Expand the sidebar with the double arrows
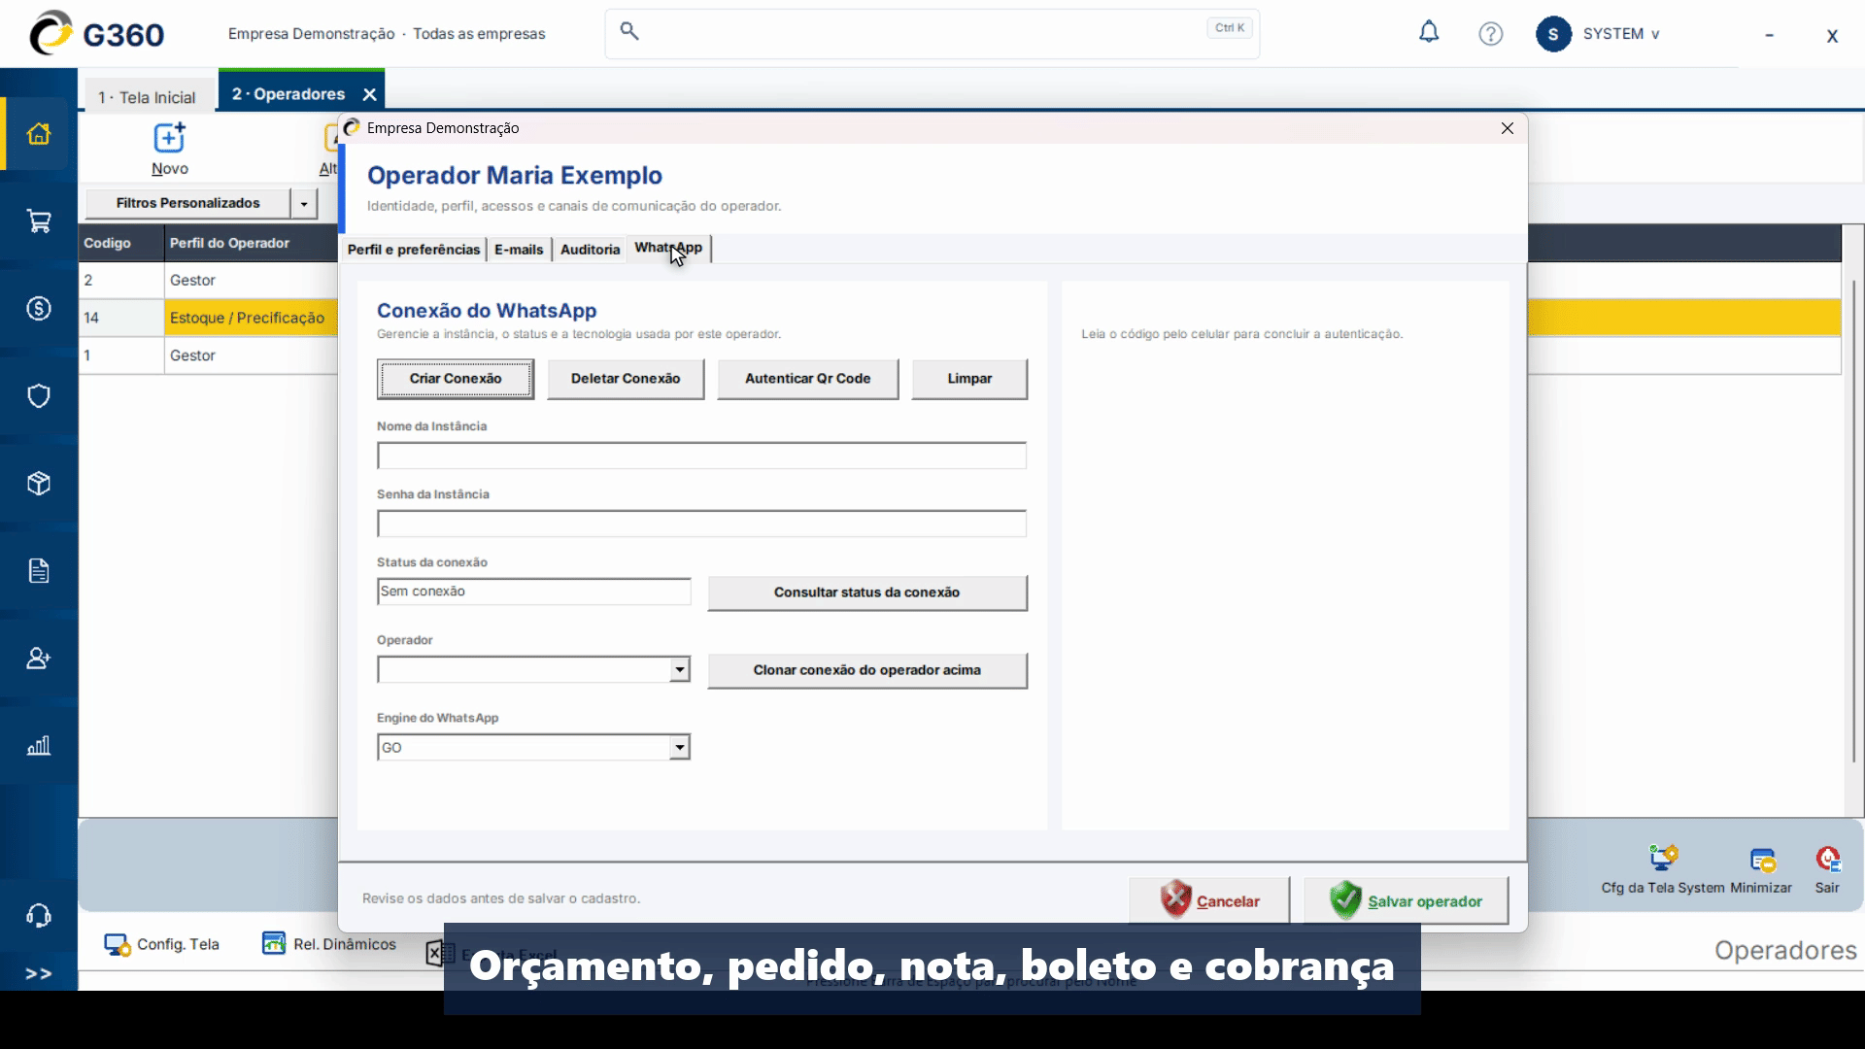 (x=39, y=973)
